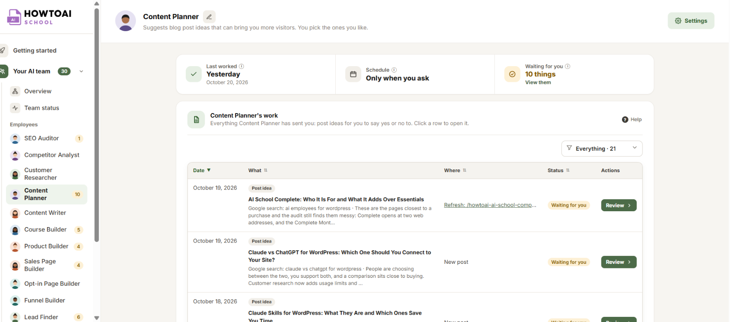This screenshot has height=322, width=730.
Task: Click the Claude vs ChatGPT post title
Action: click(x=340, y=256)
